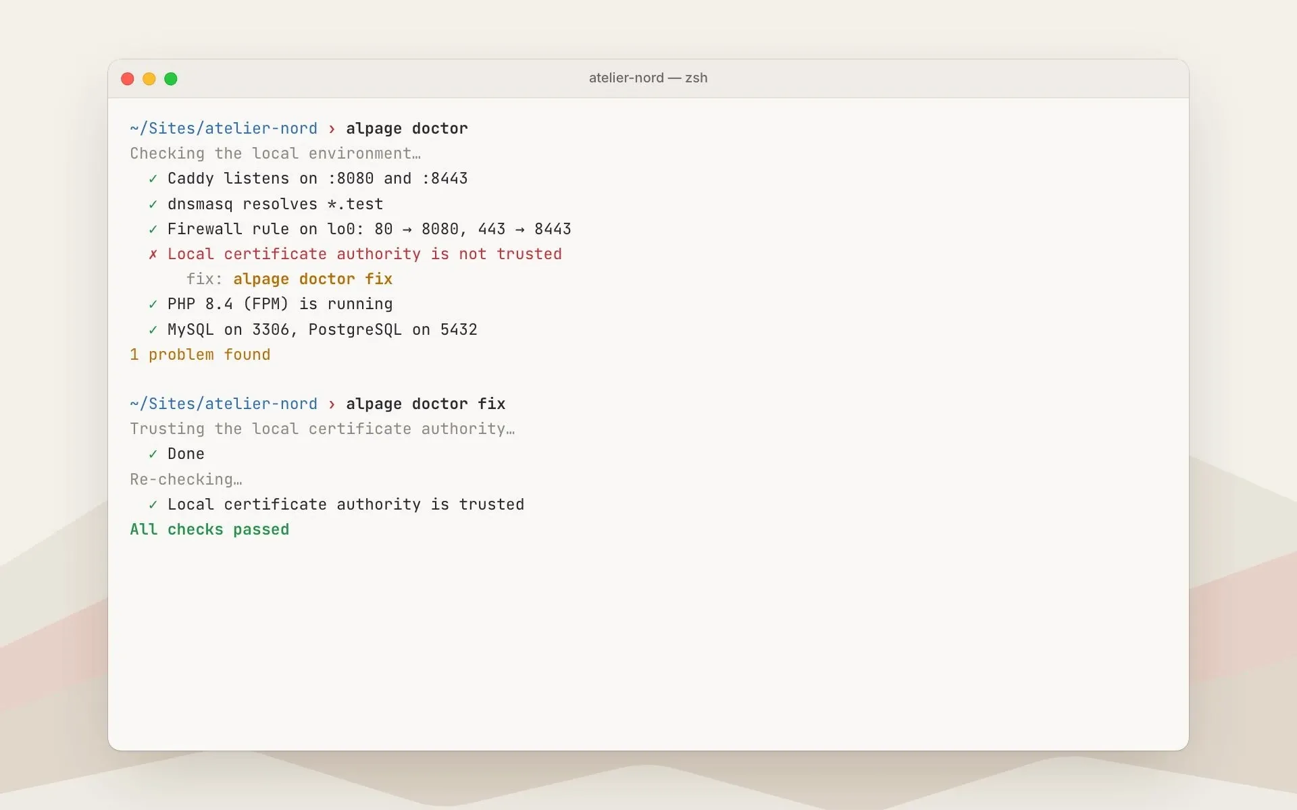1297x810 pixels.
Task: Click 'PHP 8.4 (FPM) is running' line
Action: pos(280,304)
